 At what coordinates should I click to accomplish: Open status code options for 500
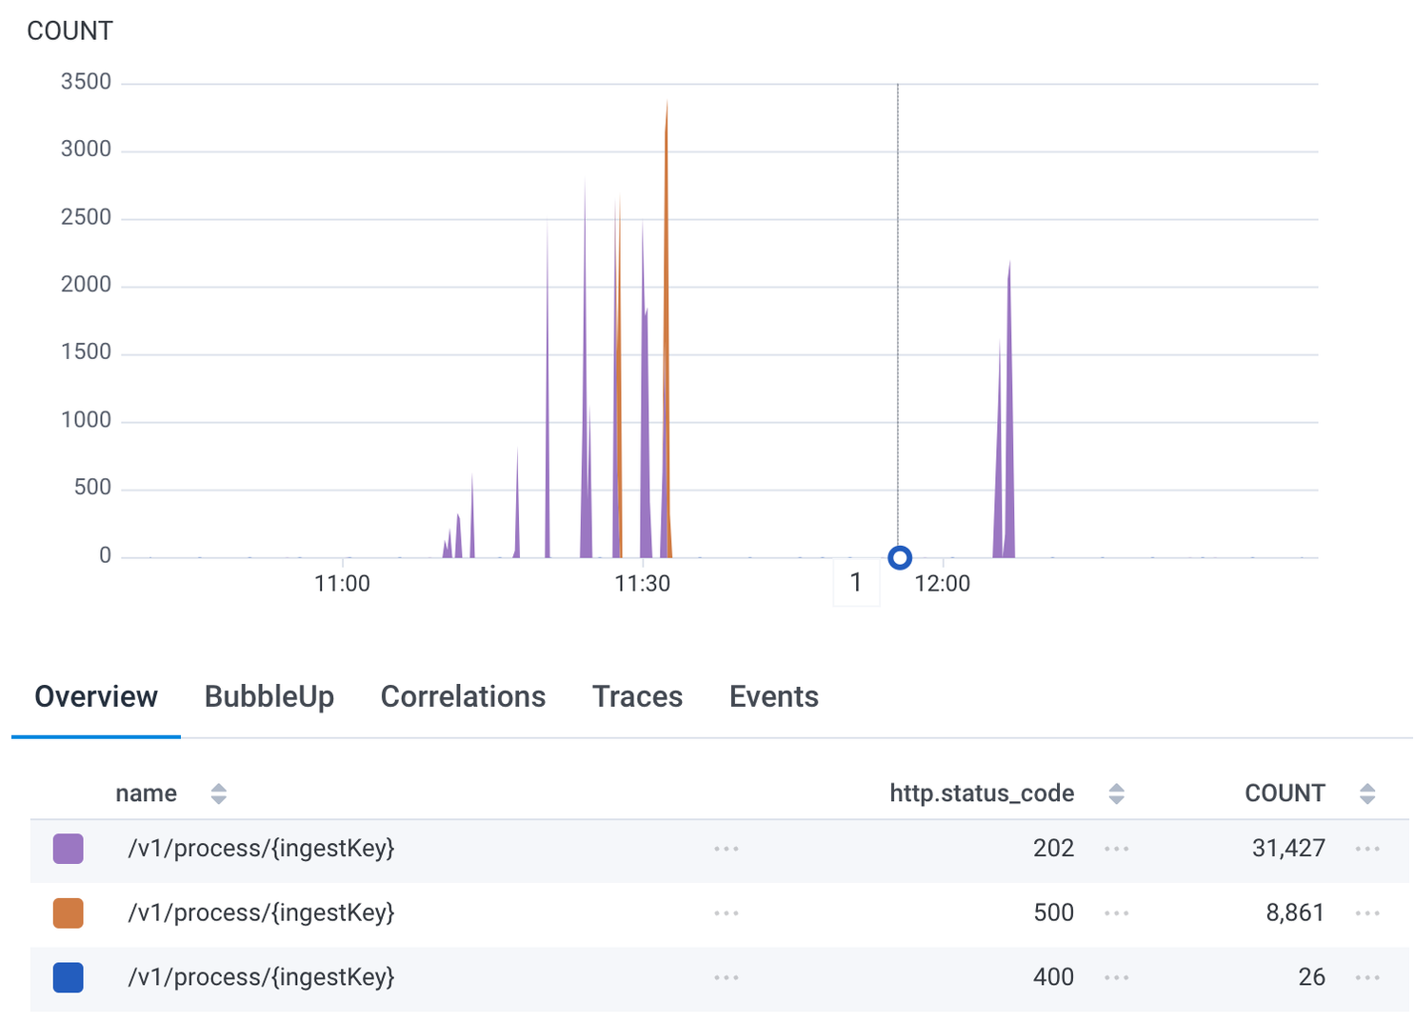coord(1117,913)
